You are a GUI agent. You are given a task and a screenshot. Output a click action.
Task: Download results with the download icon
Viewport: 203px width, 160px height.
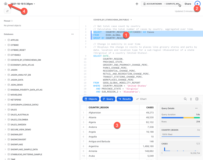(x=191, y=99)
